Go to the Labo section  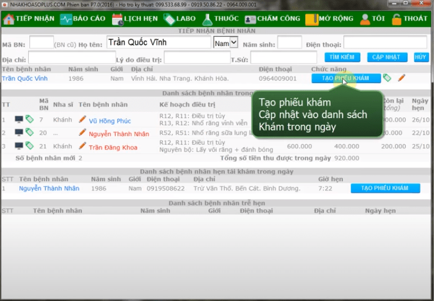(179, 19)
